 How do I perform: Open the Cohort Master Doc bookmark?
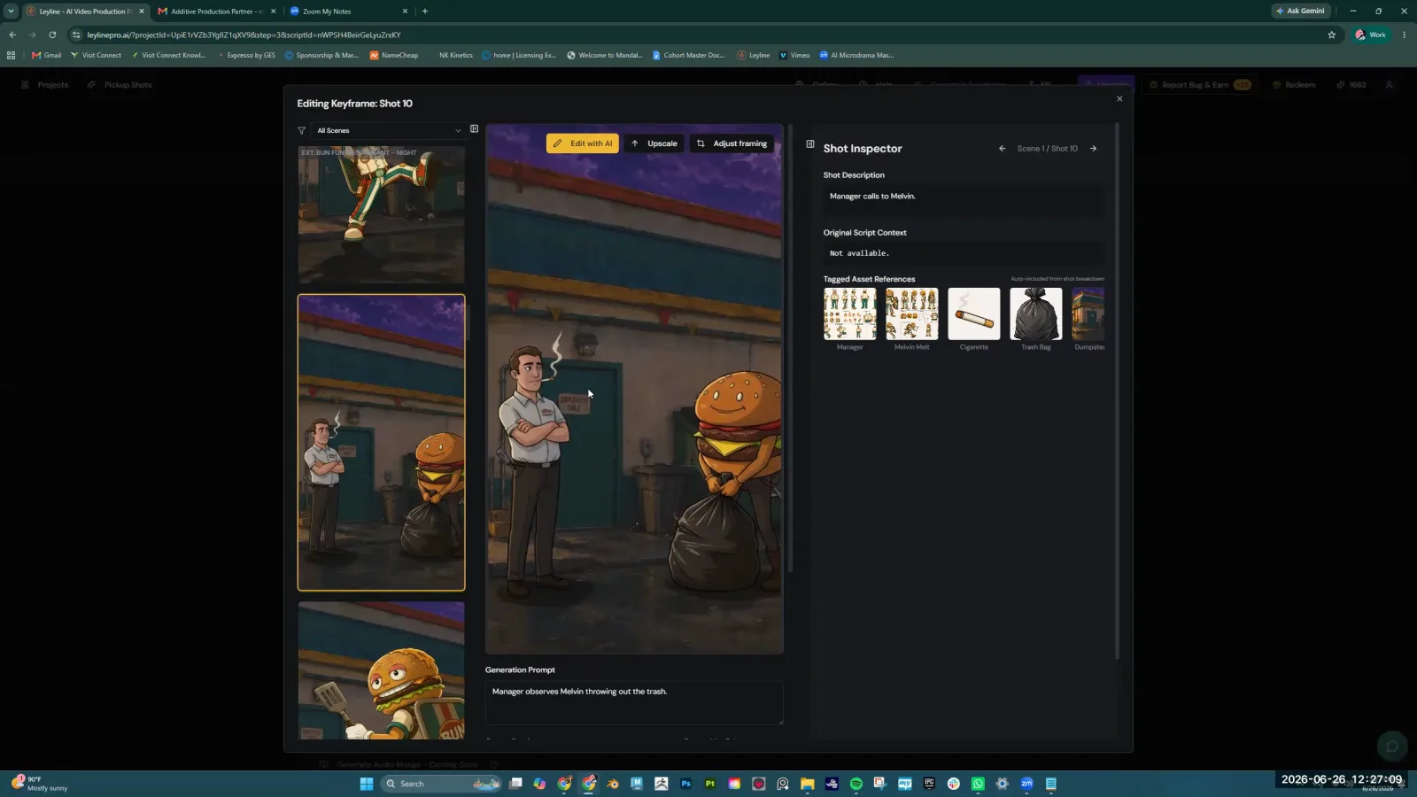[x=688, y=55]
